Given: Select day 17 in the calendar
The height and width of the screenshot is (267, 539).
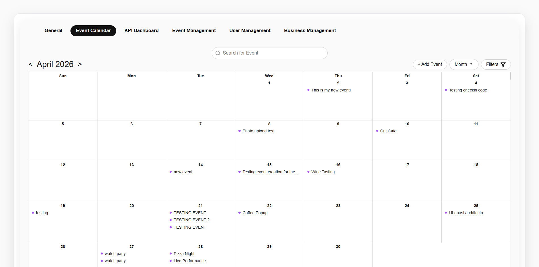Looking at the screenshot, I should click(x=407, y=165).
